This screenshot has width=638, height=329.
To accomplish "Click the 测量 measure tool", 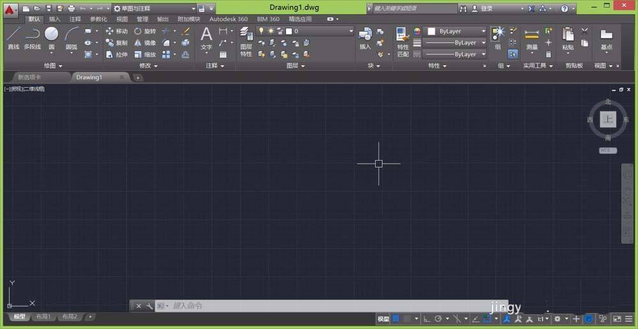I will click(532, 41).
